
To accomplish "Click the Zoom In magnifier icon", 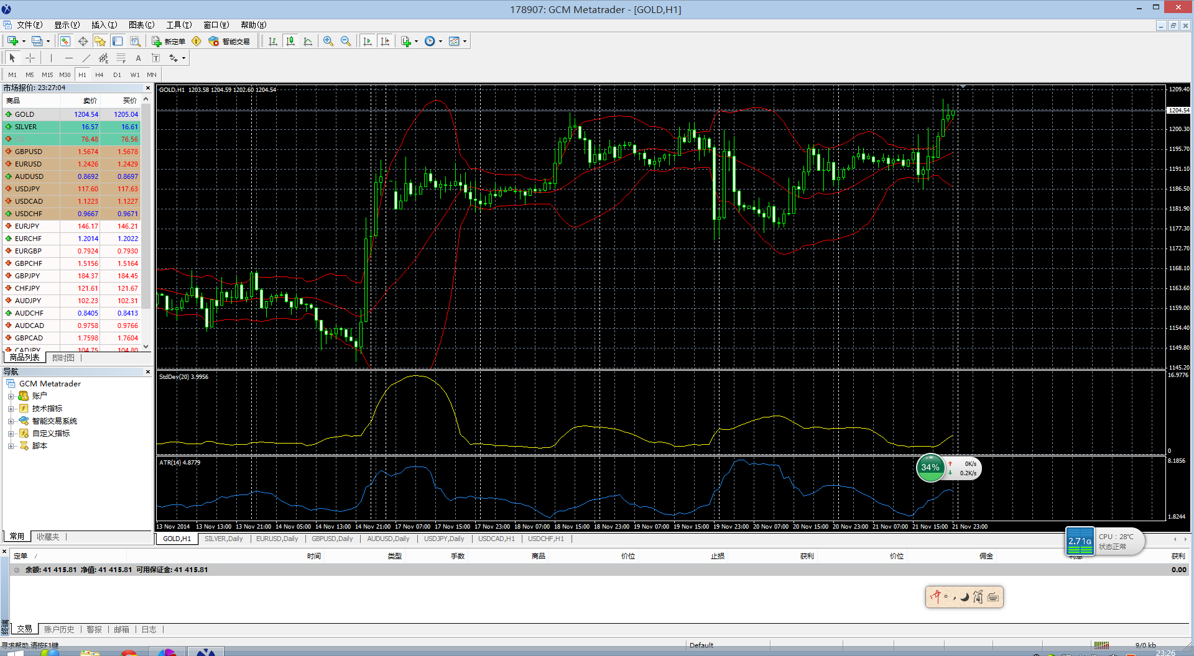I will (328, 41).
